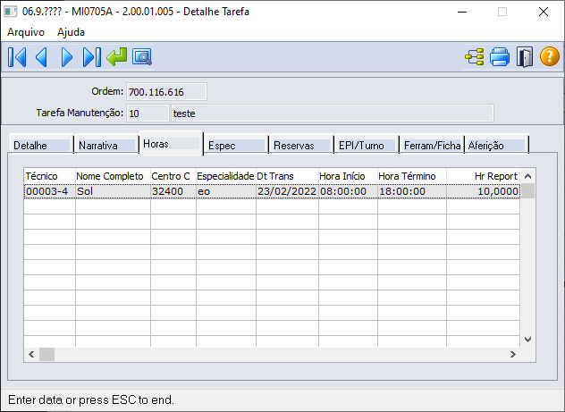
Task: Switch to the Detalhe tab
Action: pos(42,145)
